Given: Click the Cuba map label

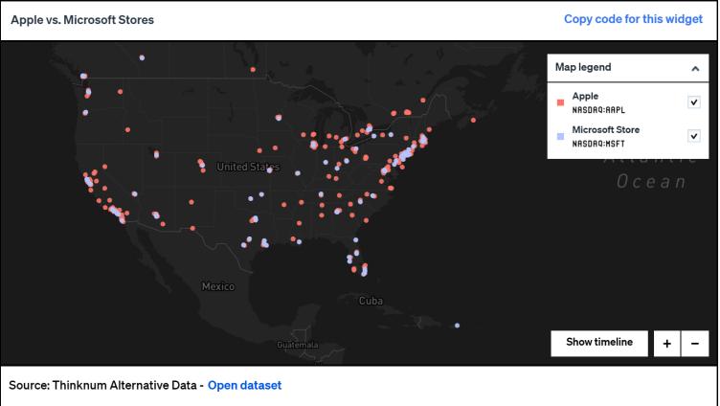Looking at the screenshot, I should click(x=371, y=301).
